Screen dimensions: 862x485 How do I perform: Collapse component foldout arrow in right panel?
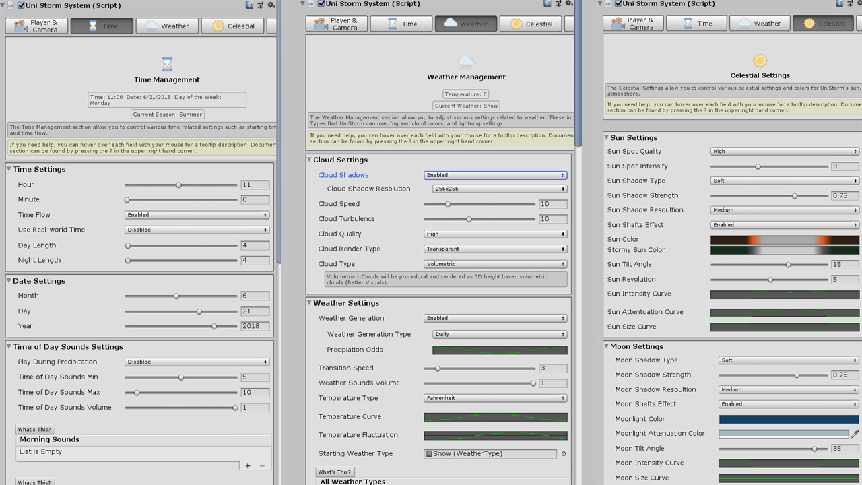tap(599, 3)
